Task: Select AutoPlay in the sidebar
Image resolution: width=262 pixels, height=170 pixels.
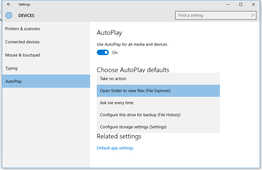Action: tap(14, 81)
